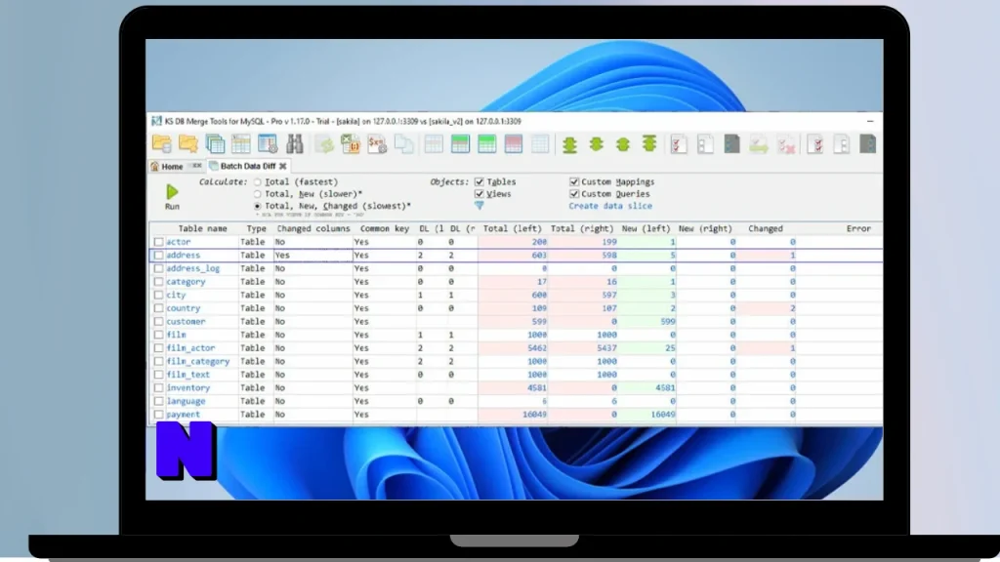Sort by Changed column header
Screen dimensions: 1000x562
click(x=766, y=228)
